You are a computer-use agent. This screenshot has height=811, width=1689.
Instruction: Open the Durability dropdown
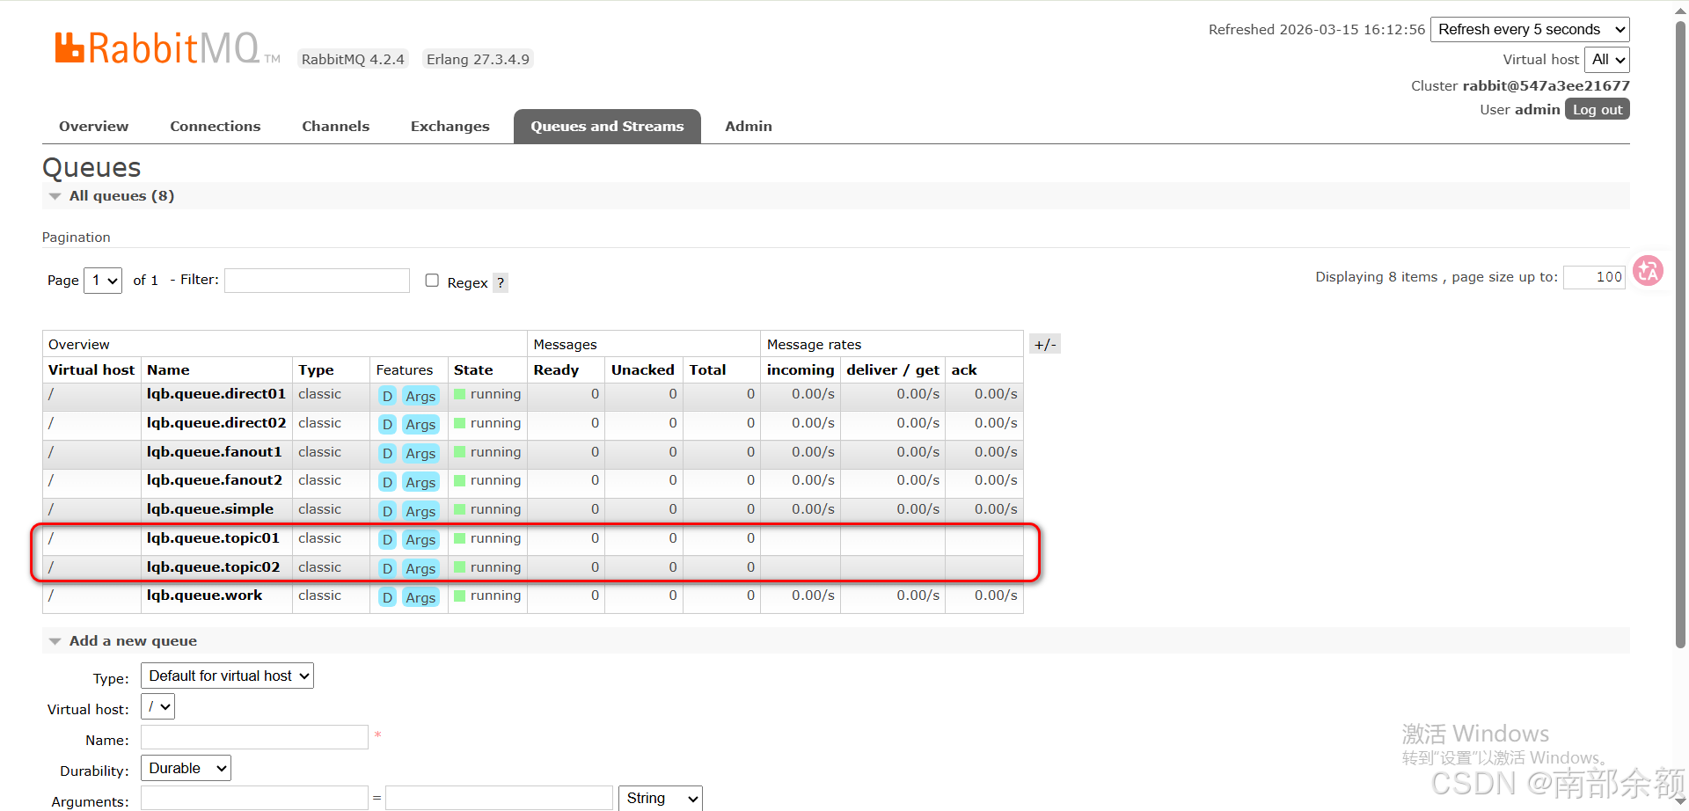186,768
